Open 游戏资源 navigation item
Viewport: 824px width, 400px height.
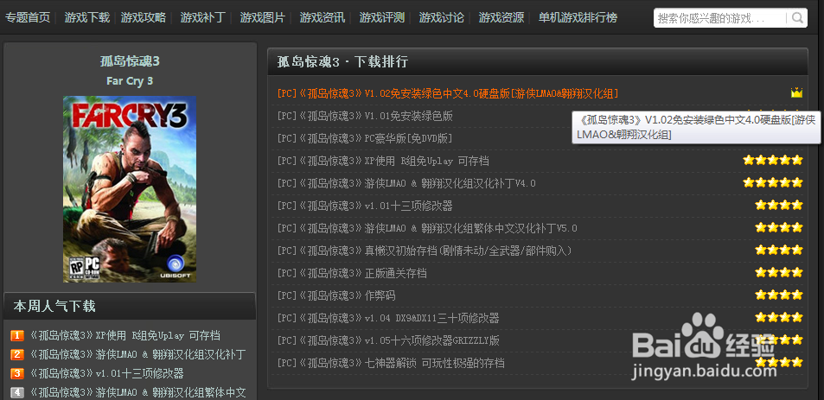coord(501,18)
